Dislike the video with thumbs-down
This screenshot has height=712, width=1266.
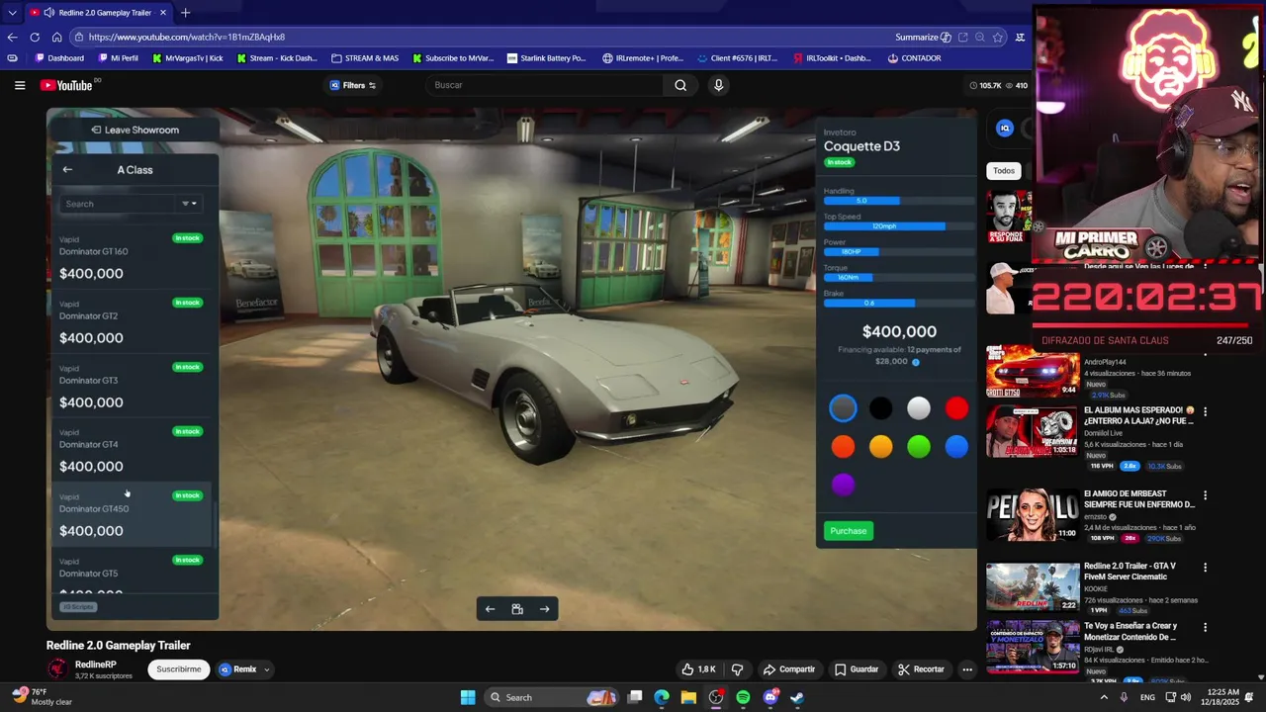(x=737, y=669)
